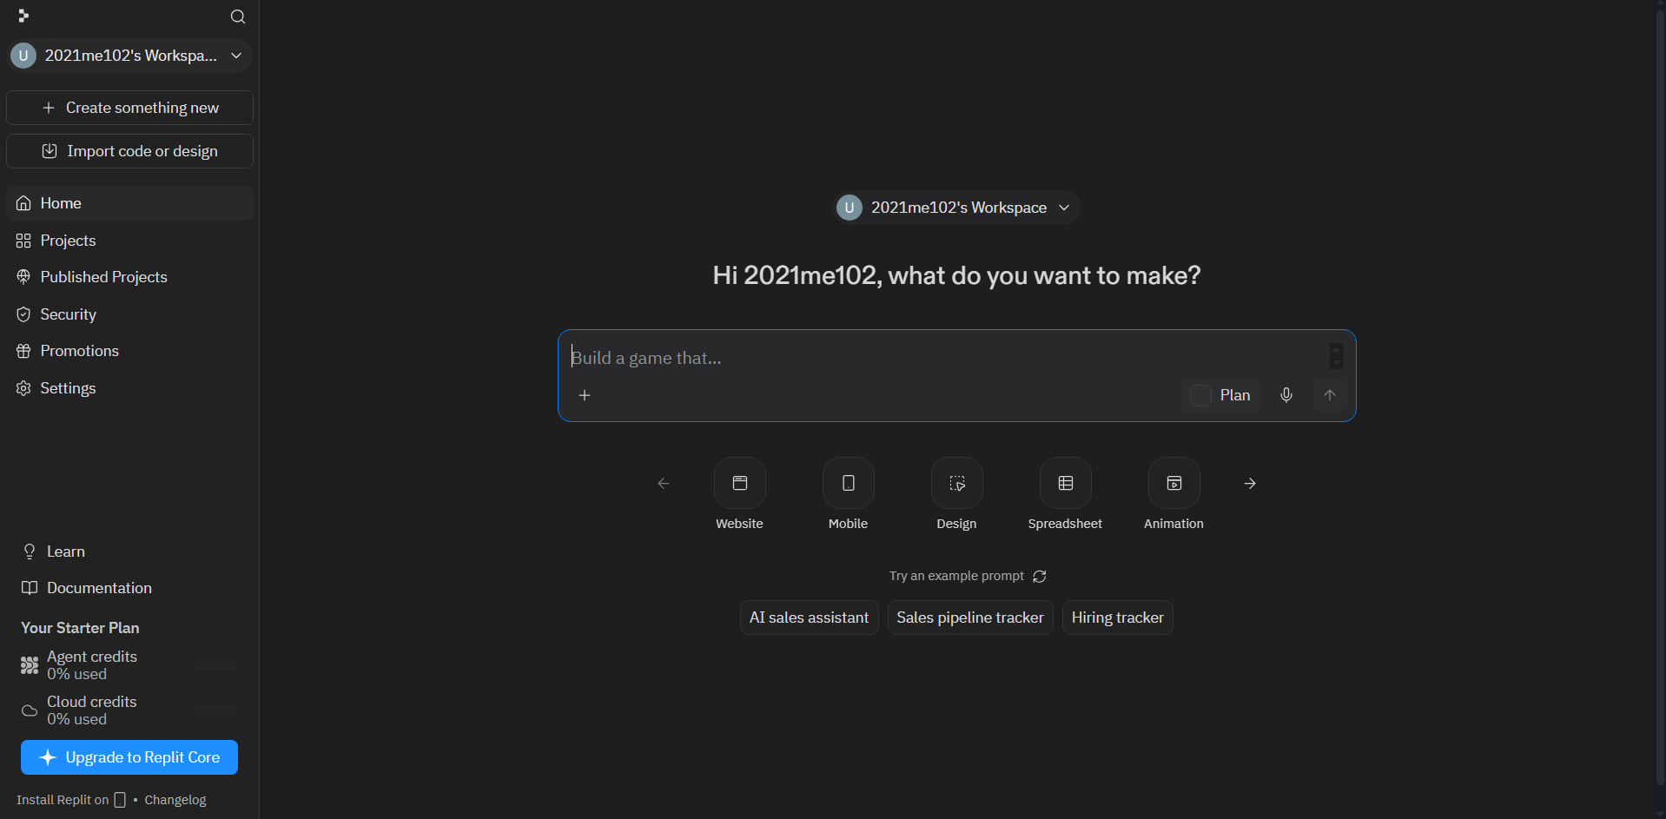Show more project types with right arrow
Viewport: 1666px width, 819px height.
coord(1250,484)
